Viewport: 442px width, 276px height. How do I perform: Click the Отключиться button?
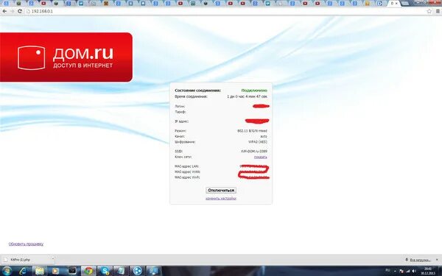point(221,191)
